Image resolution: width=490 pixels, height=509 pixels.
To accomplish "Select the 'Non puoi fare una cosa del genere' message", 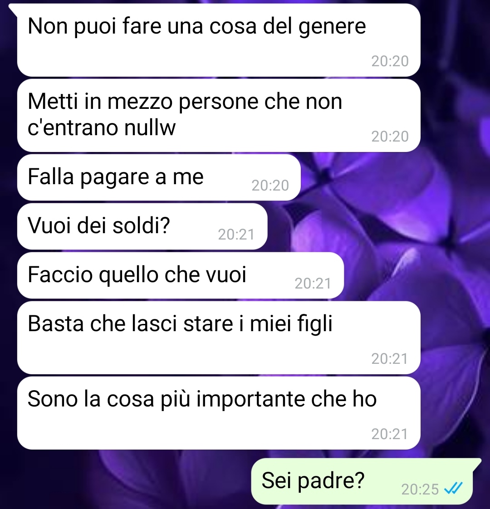I will 219,40.
